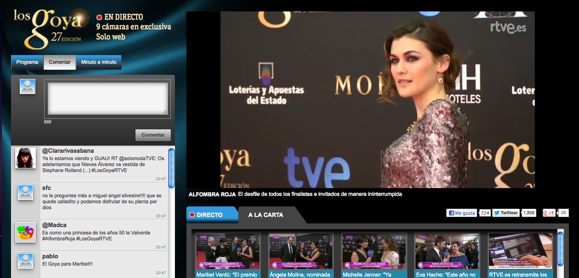The width and height of the screenshot is (579, 278).
Task: Click the Facebook like count 724
Action: [485, 213]
